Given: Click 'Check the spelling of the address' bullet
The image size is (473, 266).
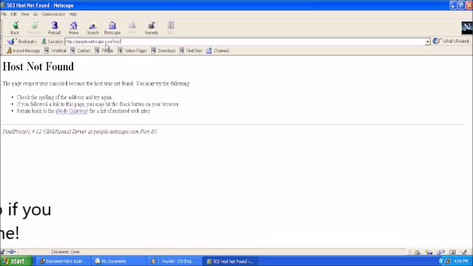Looking at the screenshot, I should pos(65,97).
